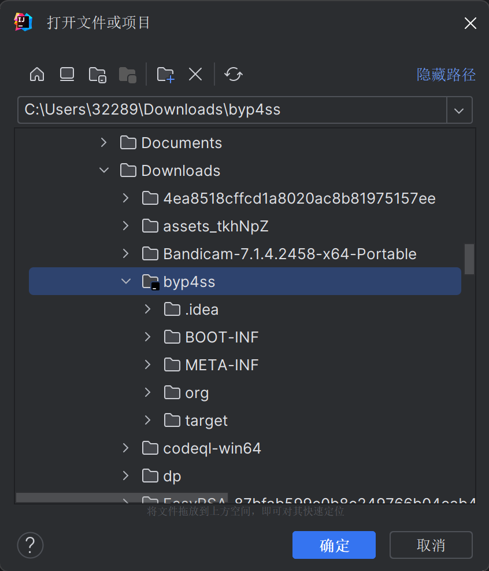The width and height of the screenshot is (489, 571).
Task: Click the path input field
Action: point(231,110)
